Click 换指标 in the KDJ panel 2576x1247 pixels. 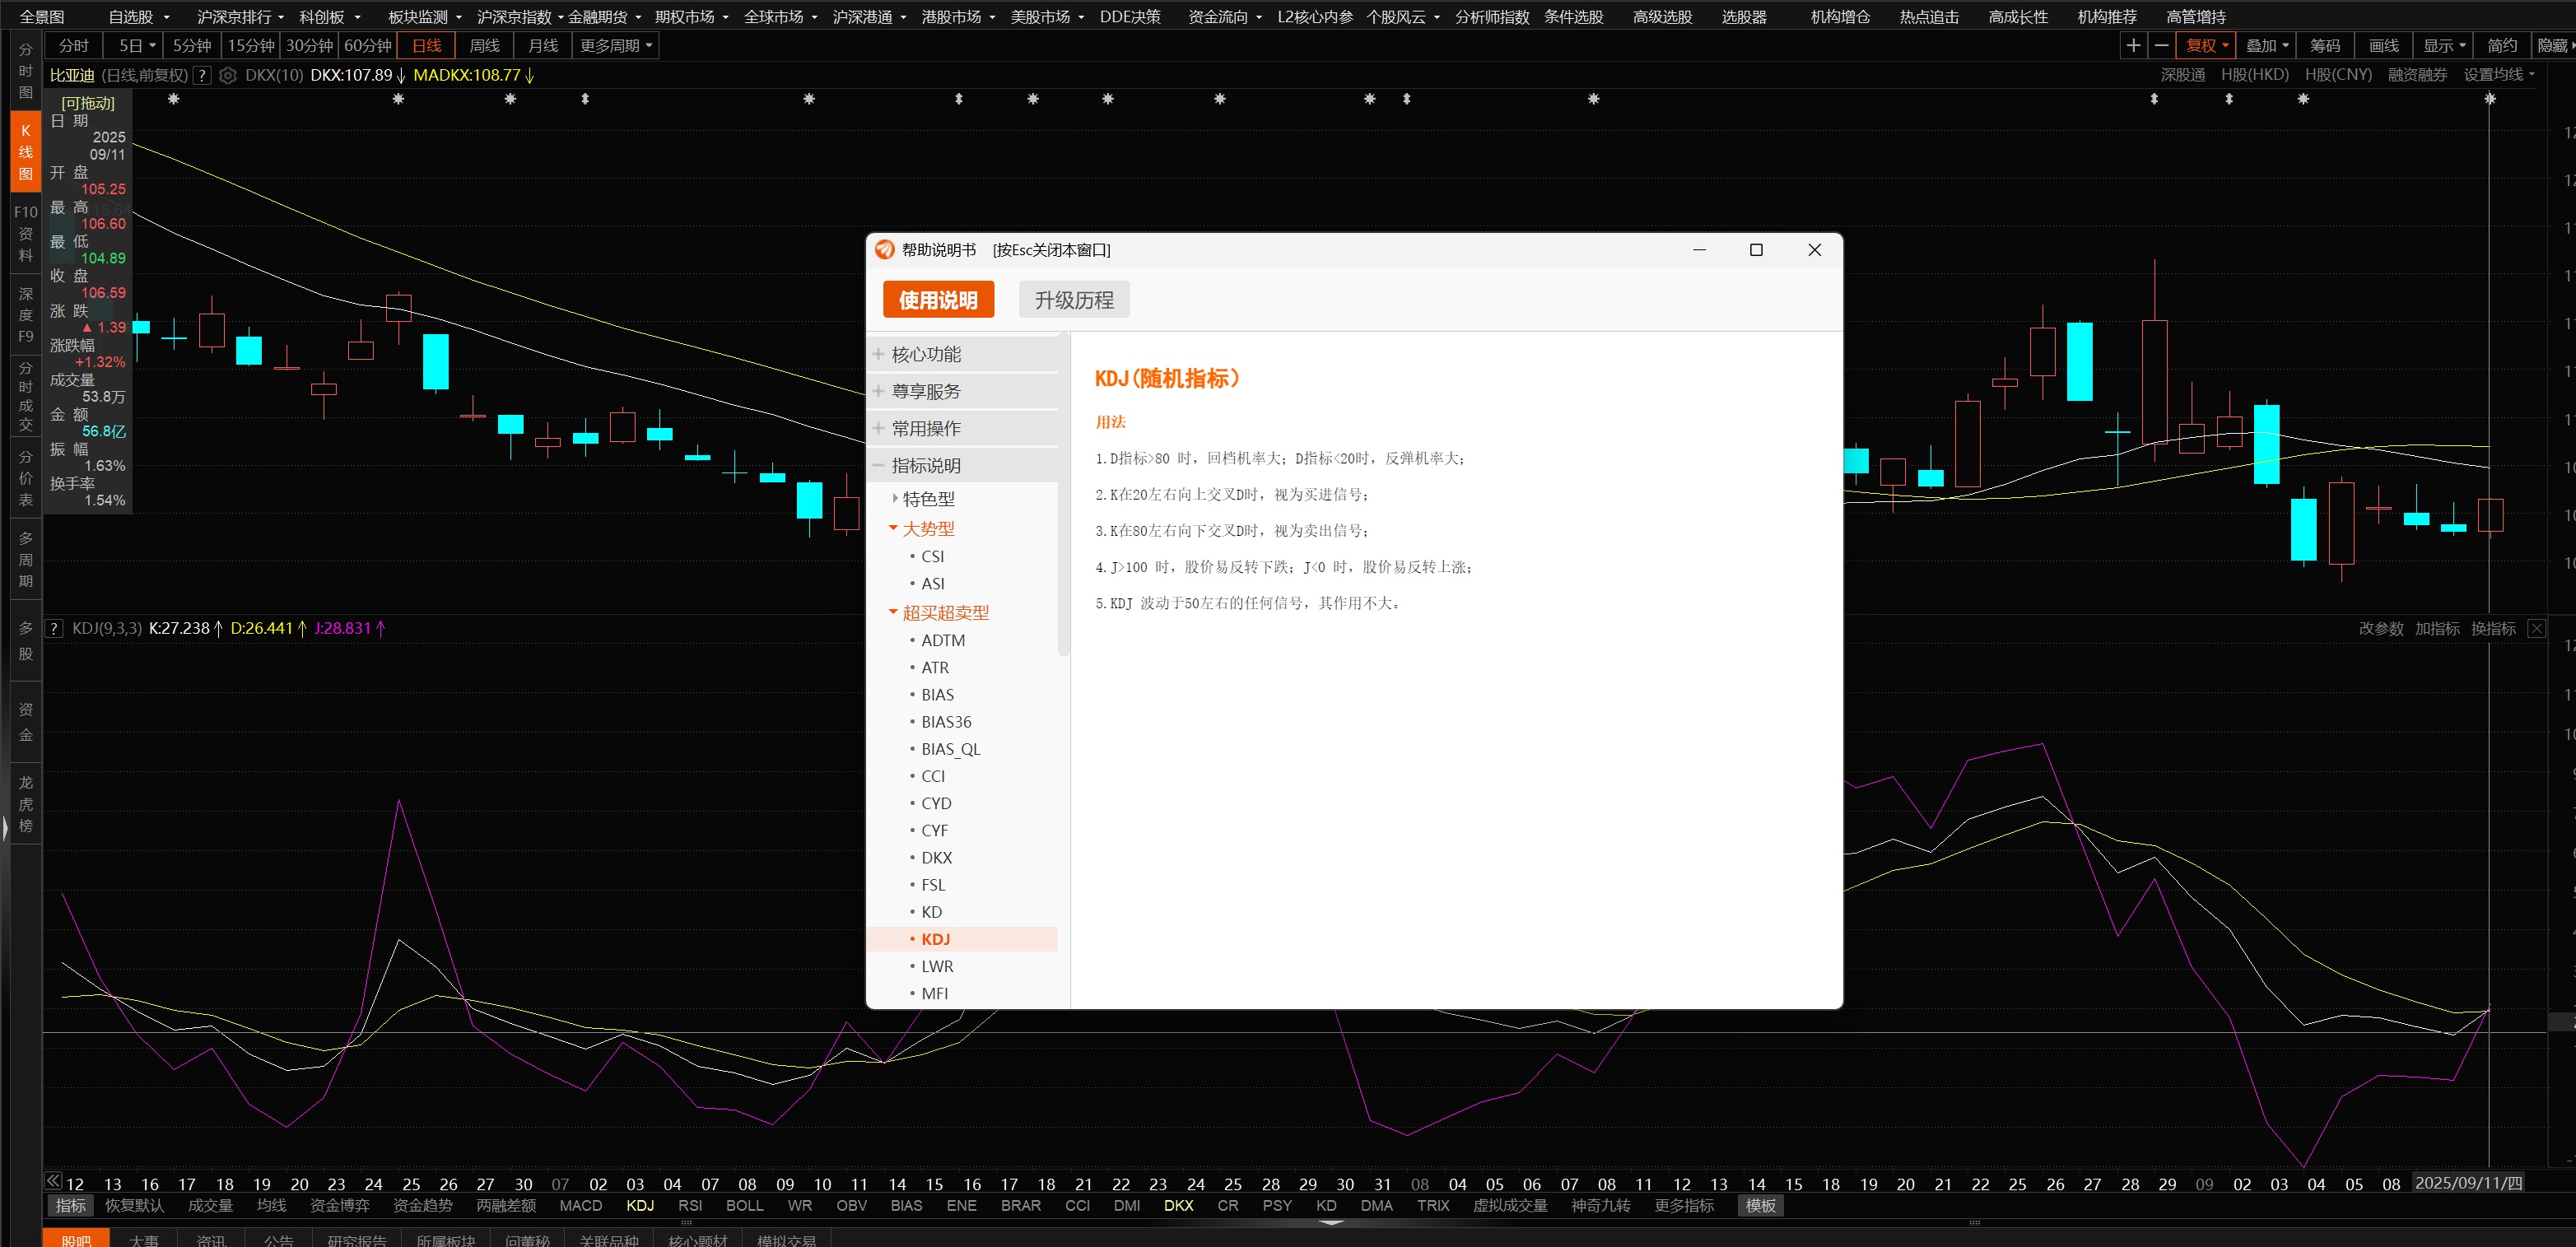[x=2493, y=628]
